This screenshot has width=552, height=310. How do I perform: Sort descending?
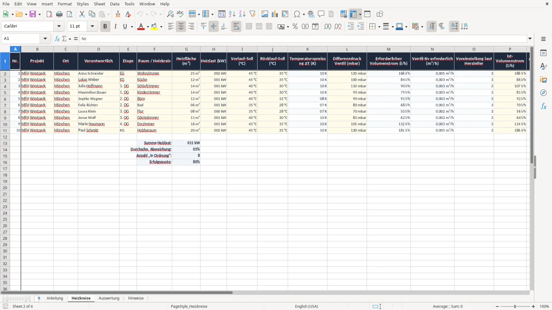pos(242,14)
